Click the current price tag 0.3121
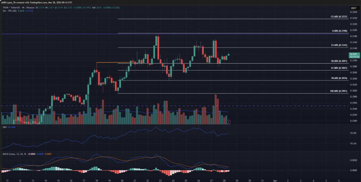 pos(354,54)
